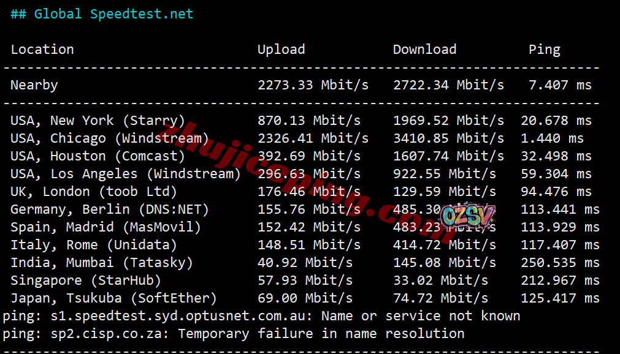Click the USA, Houston (Comcast) entry

(x=98, y=156)
